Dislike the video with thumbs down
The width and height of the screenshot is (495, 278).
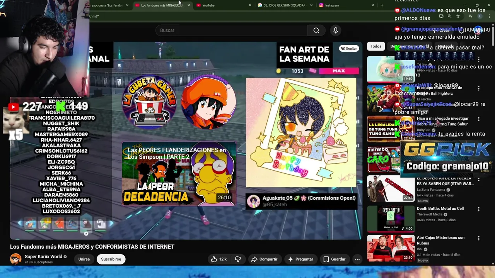[238, 259]
